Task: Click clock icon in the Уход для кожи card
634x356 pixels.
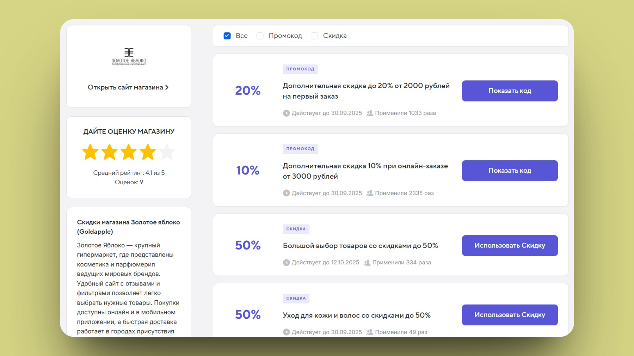Action: click(x=286, y=332)
